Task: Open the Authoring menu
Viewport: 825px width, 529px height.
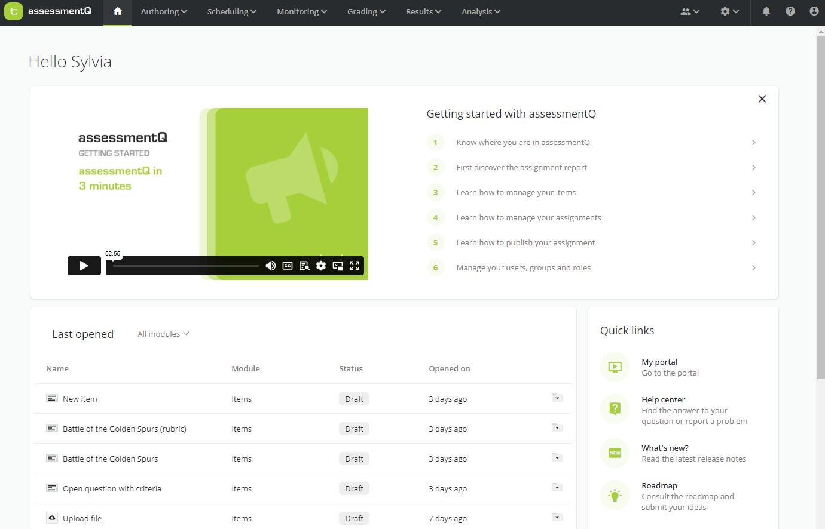Action: tap(164, 11)
